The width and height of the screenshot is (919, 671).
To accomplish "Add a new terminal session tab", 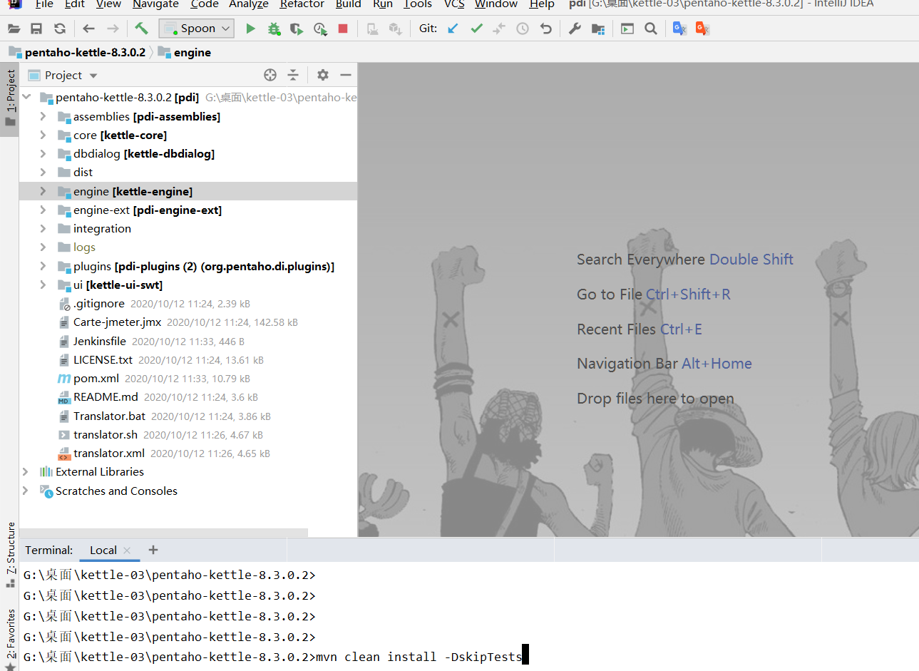I will click(153, 549).
